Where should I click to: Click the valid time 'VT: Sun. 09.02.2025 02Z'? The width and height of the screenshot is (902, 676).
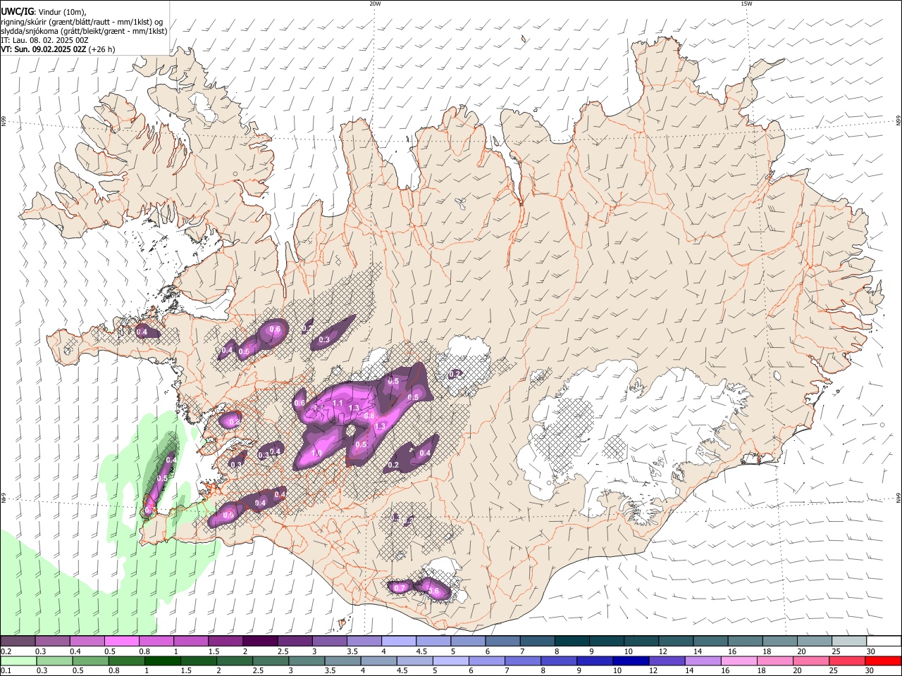(43, 49)
